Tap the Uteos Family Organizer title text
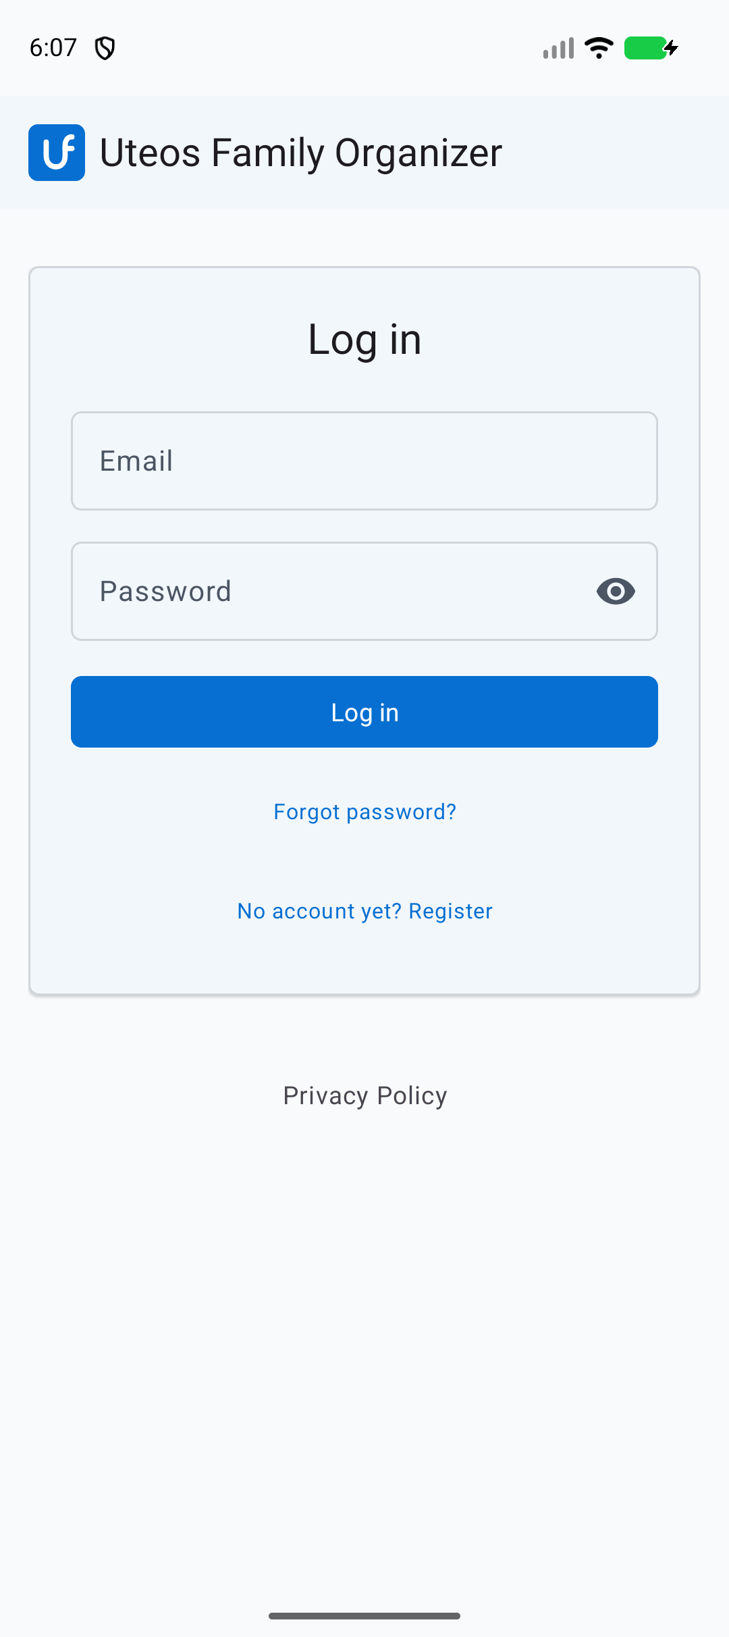 301,153
